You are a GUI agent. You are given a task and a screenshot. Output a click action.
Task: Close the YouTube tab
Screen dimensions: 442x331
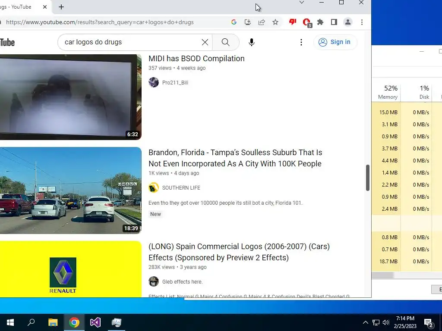click(x=45, y=7)
